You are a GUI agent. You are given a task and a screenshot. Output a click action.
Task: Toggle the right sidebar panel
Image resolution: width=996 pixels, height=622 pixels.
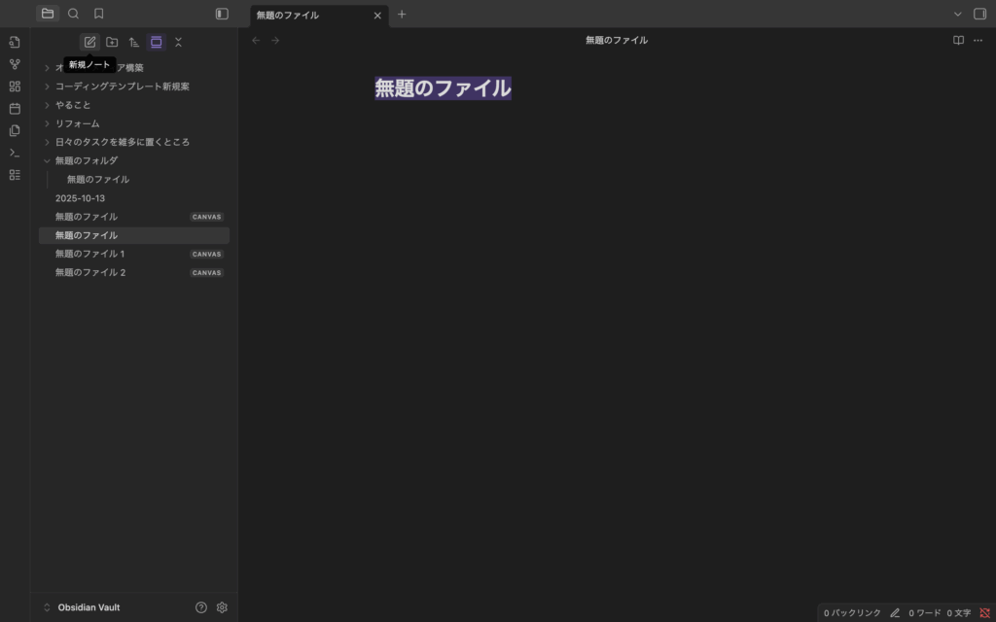point(979,14)
